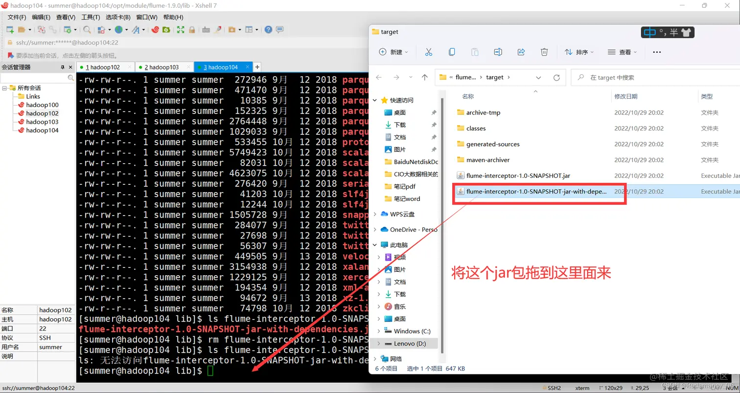This screenshot has width=740, height=393.
Task: Toggle the pin on the 会话管理器 panel
Action: coord(63,67)
